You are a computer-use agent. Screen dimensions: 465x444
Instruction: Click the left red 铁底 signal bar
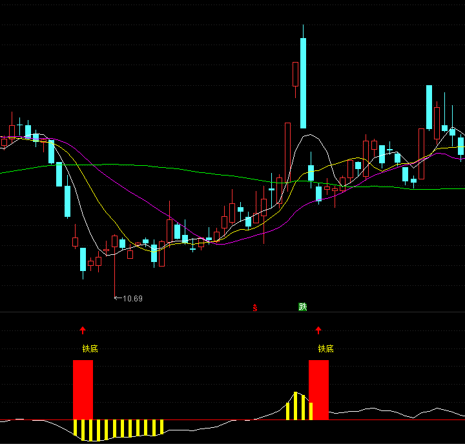click(x=83, y=390)
